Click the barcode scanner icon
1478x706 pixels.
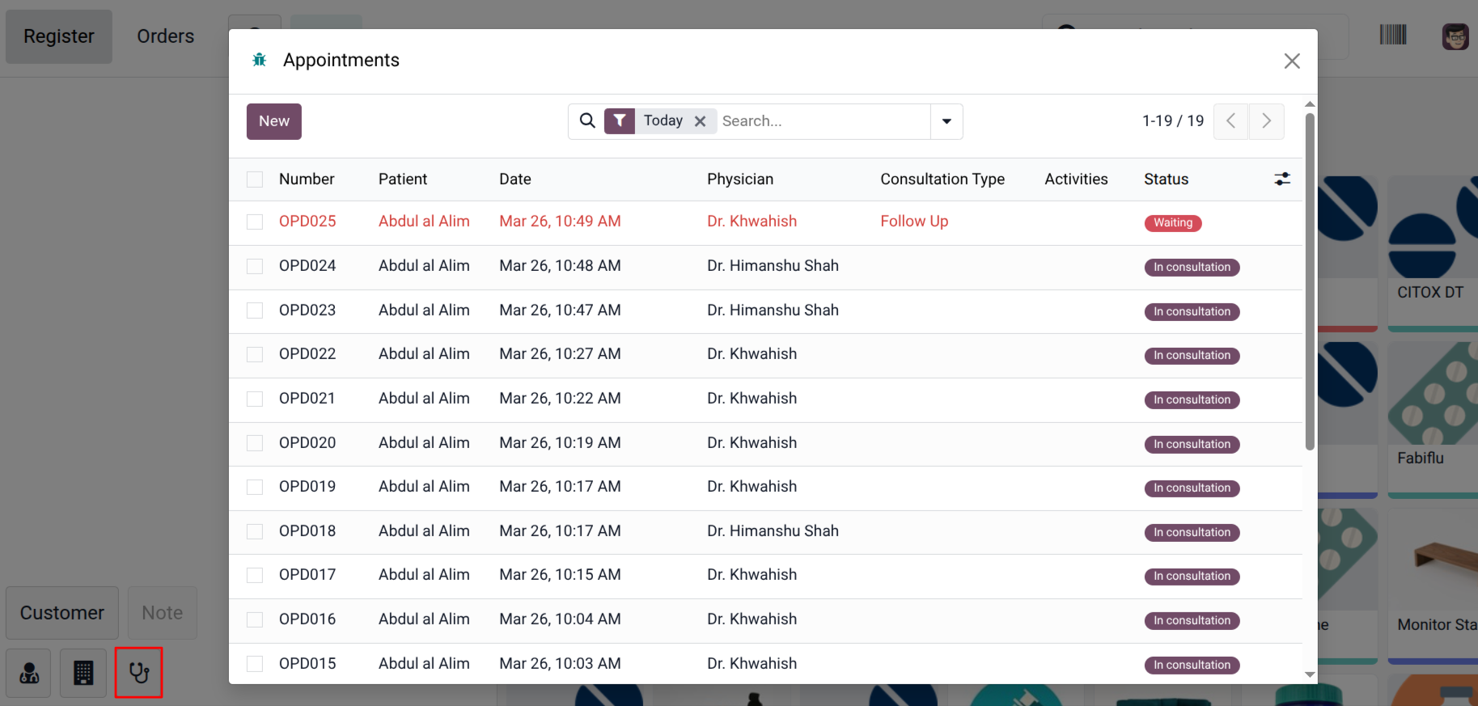(x=1392, y=35)
